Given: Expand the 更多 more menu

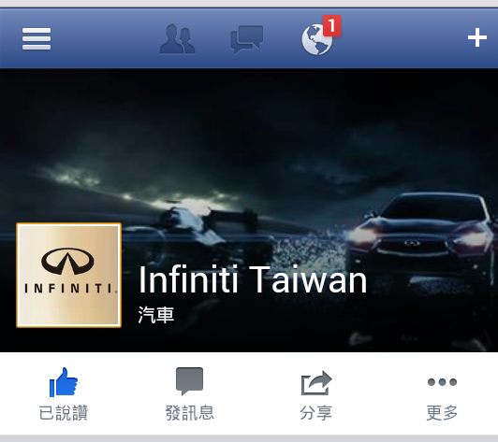Looking at the screenshot, I should coord(442,413).
